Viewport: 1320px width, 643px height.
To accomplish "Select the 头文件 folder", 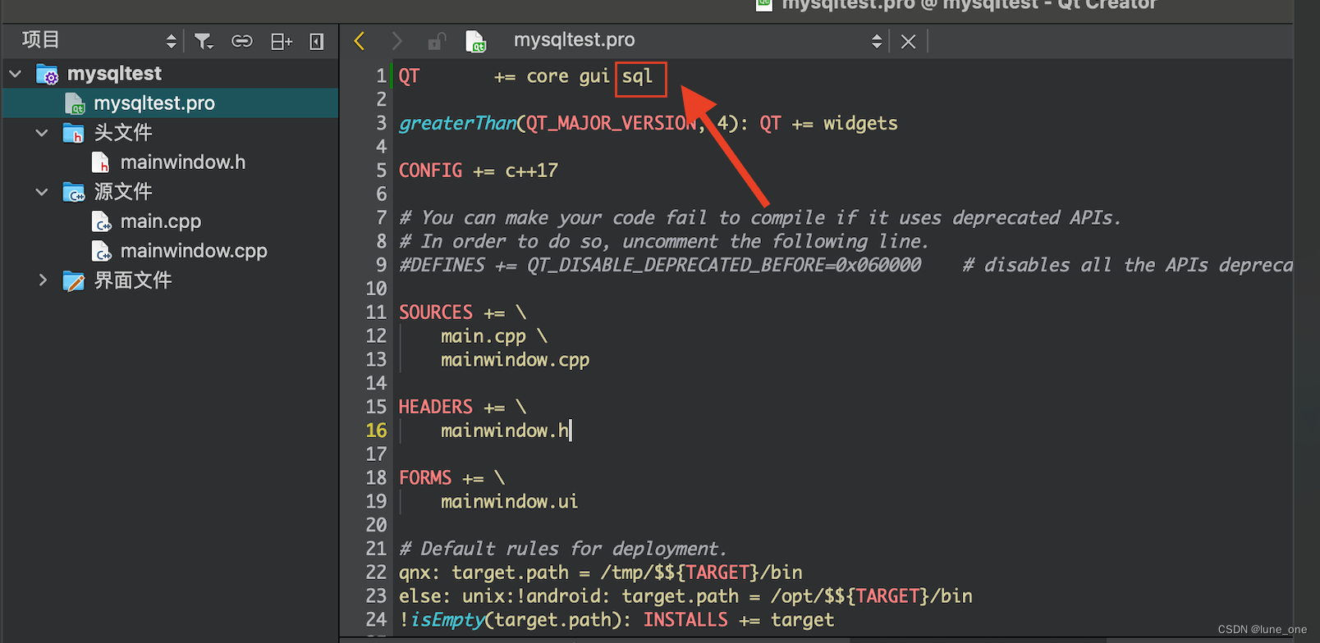I will [123, 133].
